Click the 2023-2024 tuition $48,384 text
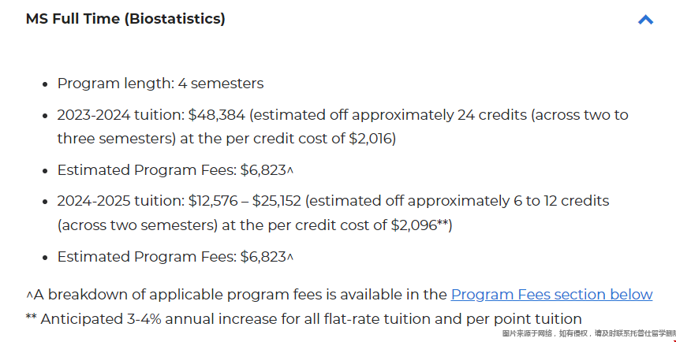This screenshot has height=342, width=676. click(x=151, y=115)
